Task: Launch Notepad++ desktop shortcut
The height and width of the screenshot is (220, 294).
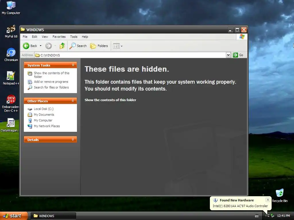Action: tap(11, 78)
